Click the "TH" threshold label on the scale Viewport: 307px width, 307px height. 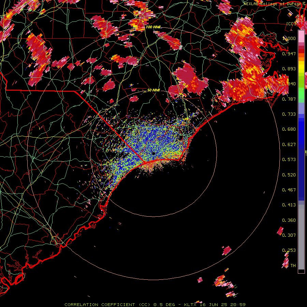coord(293,266)
